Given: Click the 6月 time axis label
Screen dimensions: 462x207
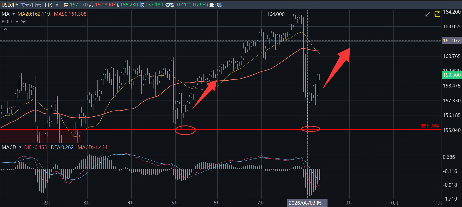Looking at the screenshot, I should click(217, 203).
